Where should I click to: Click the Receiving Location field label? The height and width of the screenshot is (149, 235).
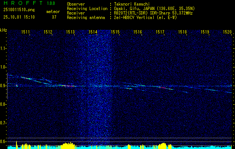(x=87, y=9)
